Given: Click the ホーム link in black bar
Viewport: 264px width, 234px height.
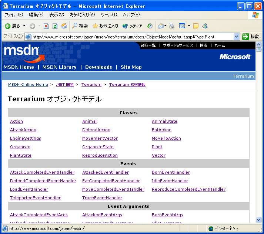Looking at the screenshot, I should tap(220, 45).
